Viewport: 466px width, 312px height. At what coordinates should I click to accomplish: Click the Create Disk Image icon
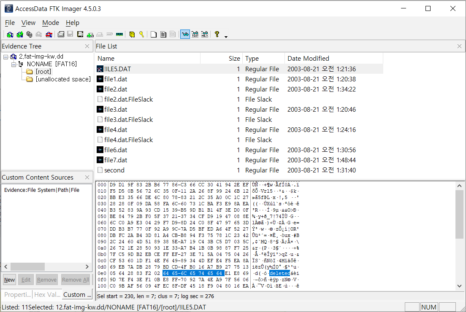tap(61, 35)
